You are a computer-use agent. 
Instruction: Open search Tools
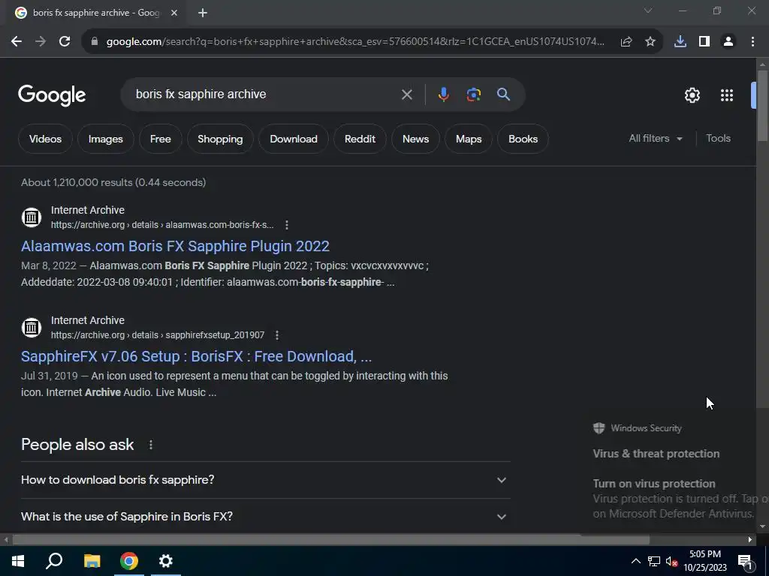(x=718, y=139)
